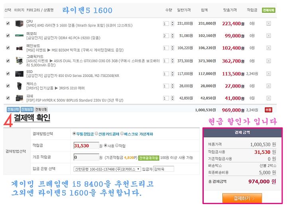Open the Samsung 850 EVO SSD thumbnail
Viewport: 287px width, 208px height.
pyautogui.click(x=19, y=74)
